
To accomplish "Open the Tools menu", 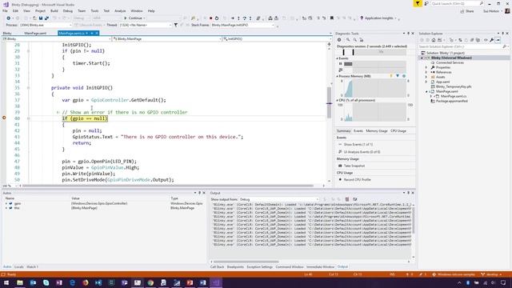I will [x=94, y=10].
